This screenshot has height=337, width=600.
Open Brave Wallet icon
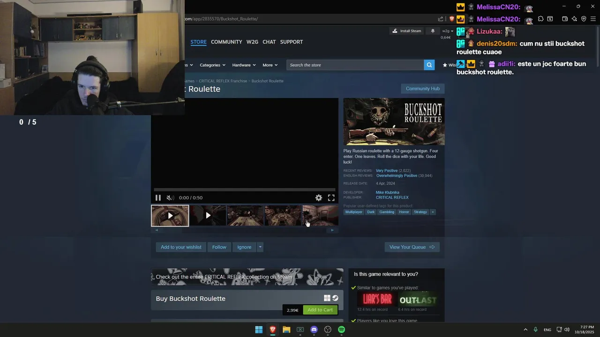pos(565,19)
